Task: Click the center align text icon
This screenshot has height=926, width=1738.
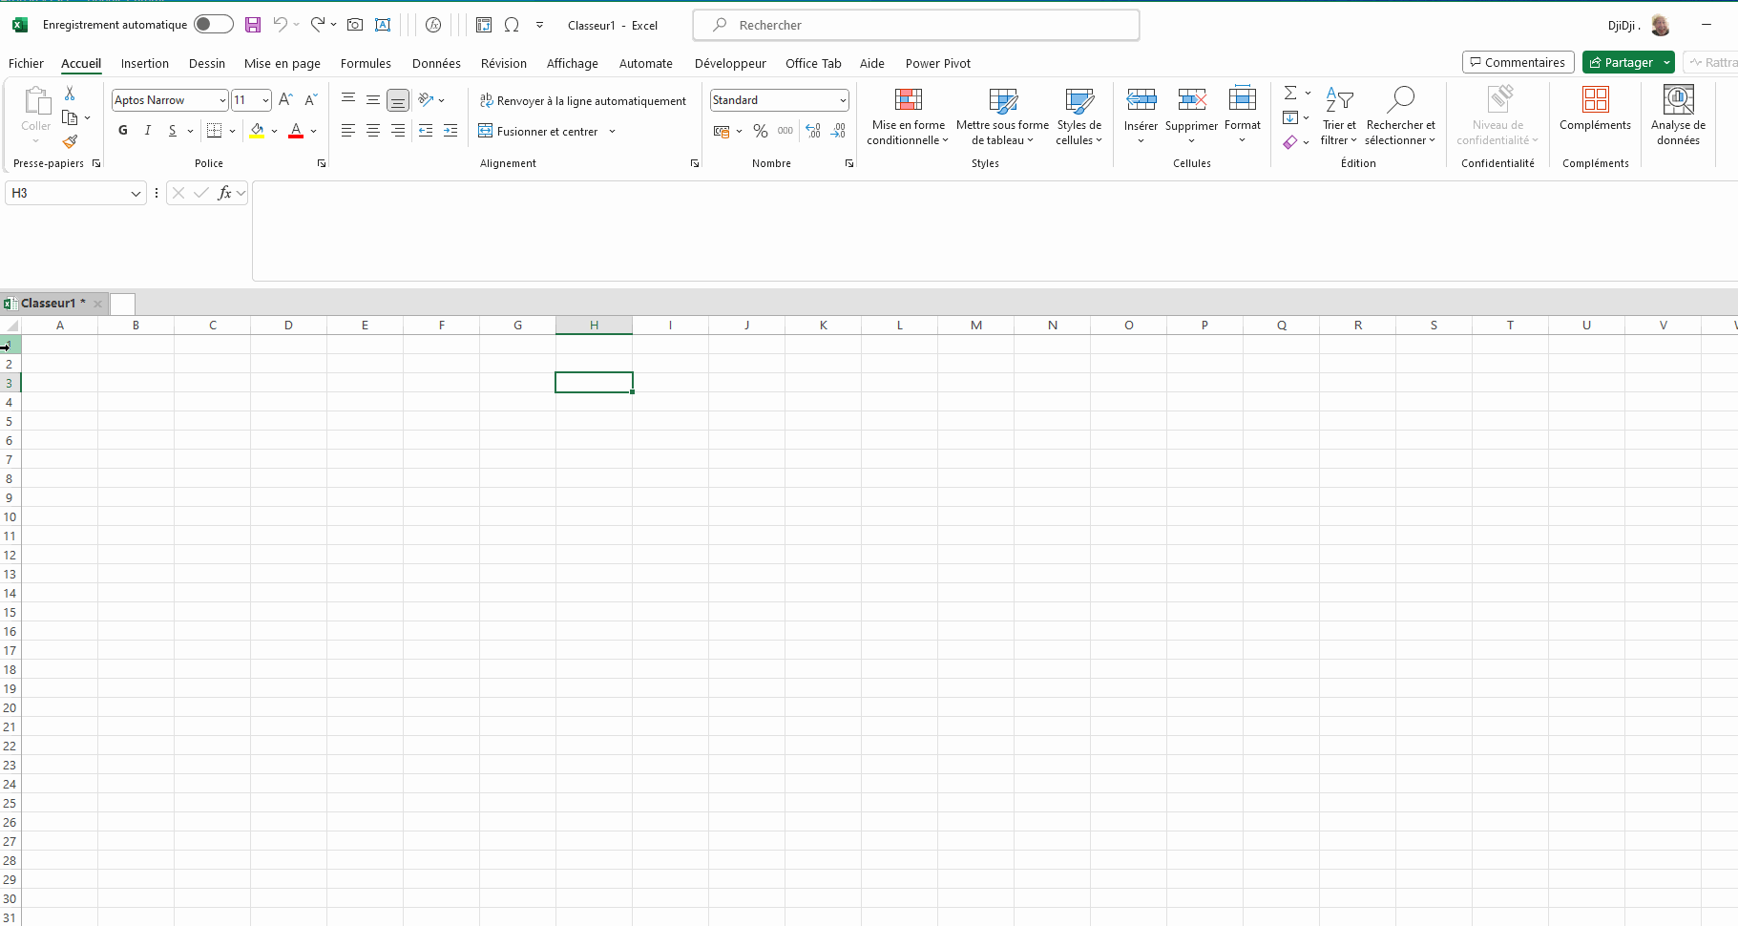Action: (373, 131)
